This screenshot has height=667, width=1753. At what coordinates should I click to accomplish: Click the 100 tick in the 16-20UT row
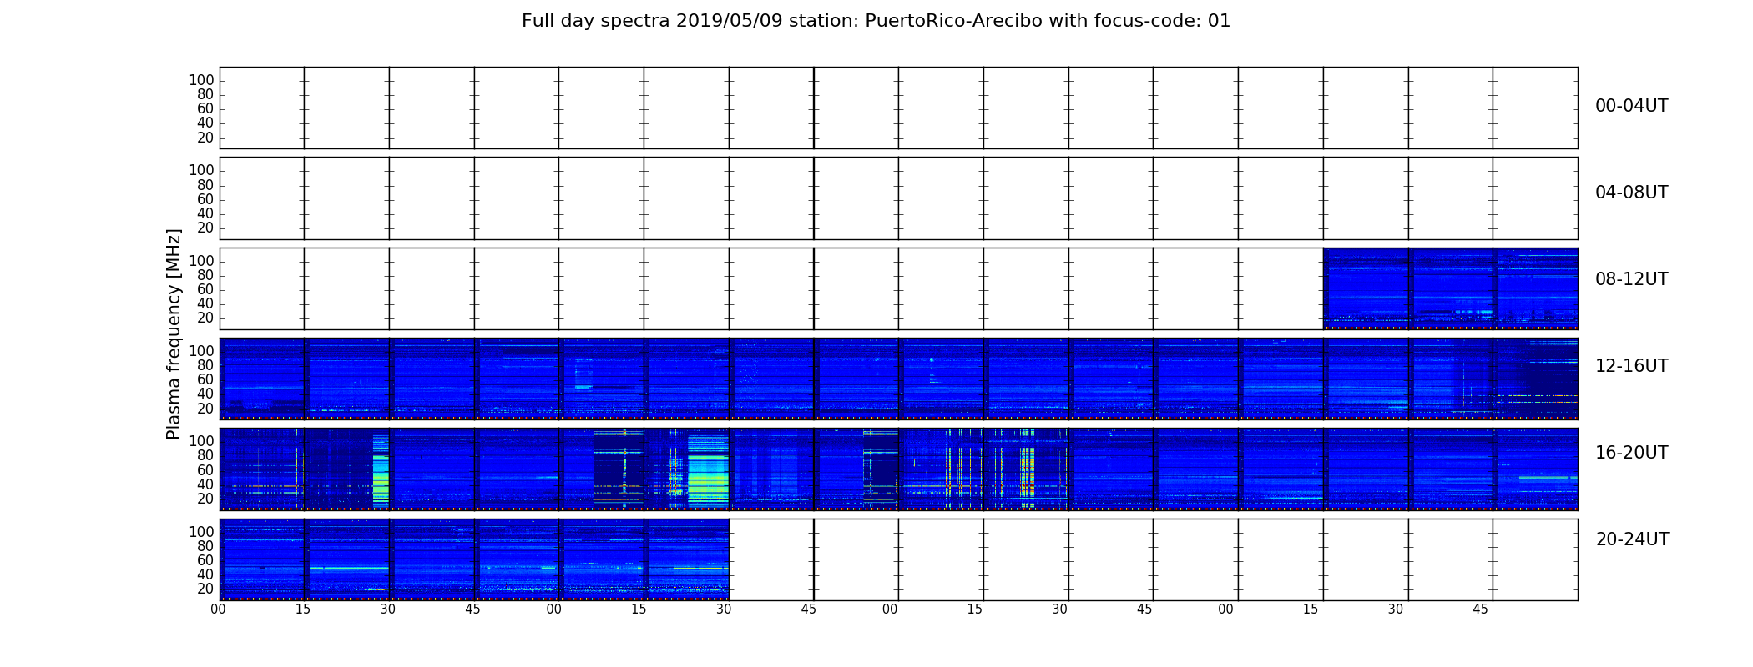[x=201, y=441]
